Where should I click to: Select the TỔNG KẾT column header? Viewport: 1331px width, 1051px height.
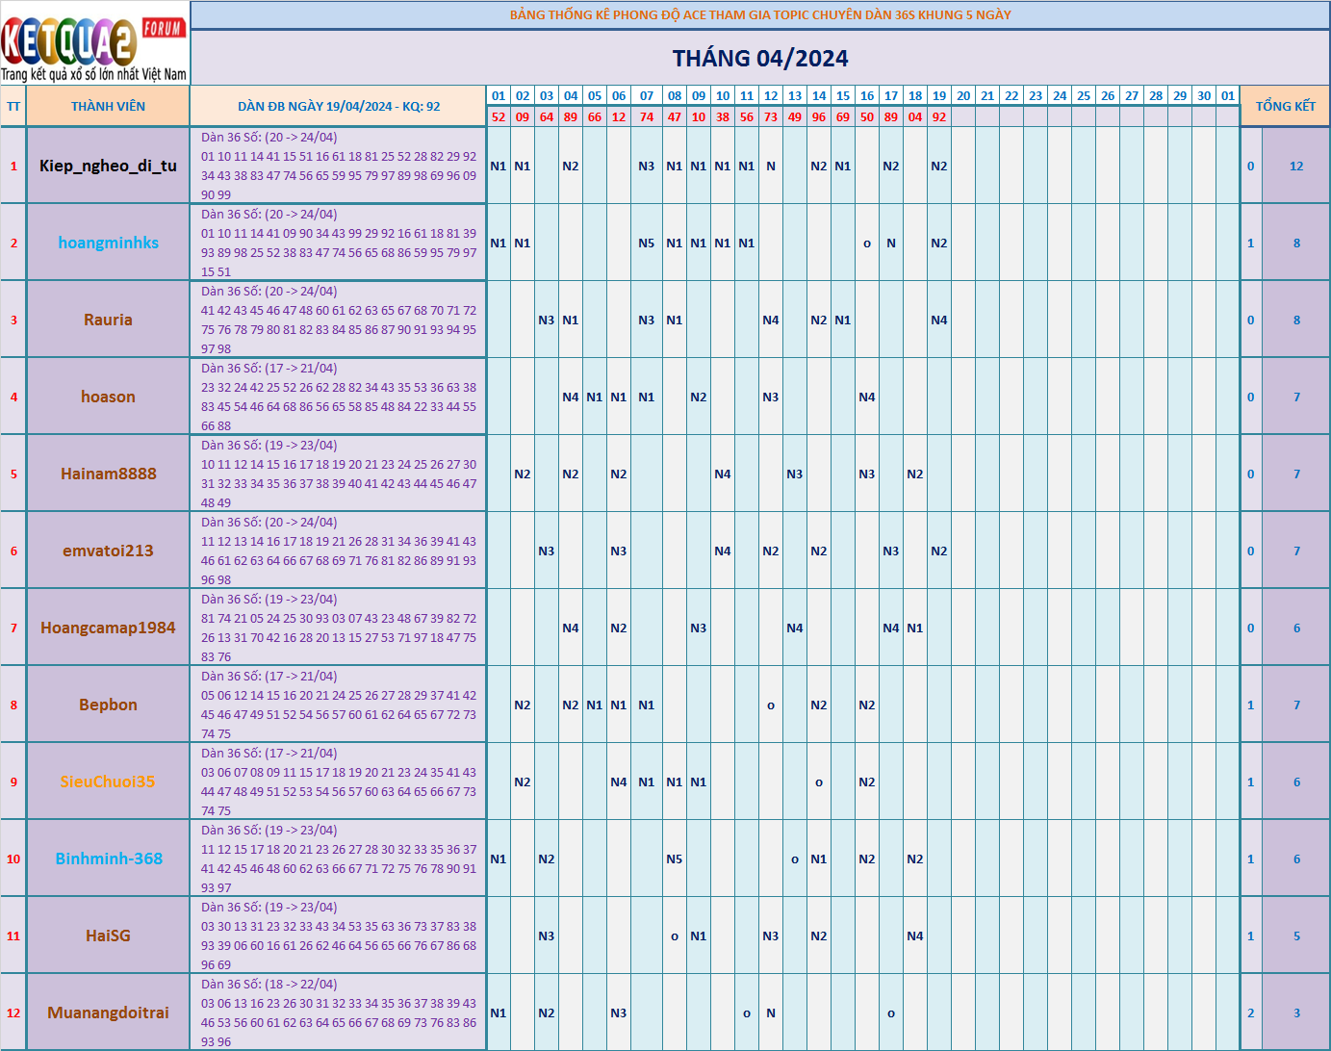[x=1285, y=106]
